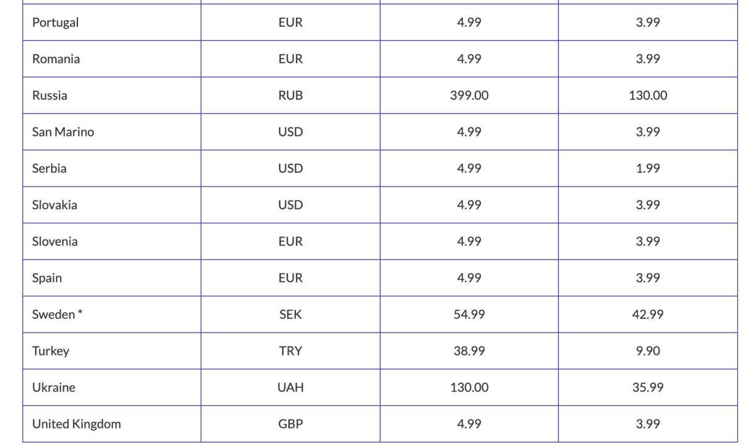
Task: Click the Sweden * country cell
Action: coord(112,314)
